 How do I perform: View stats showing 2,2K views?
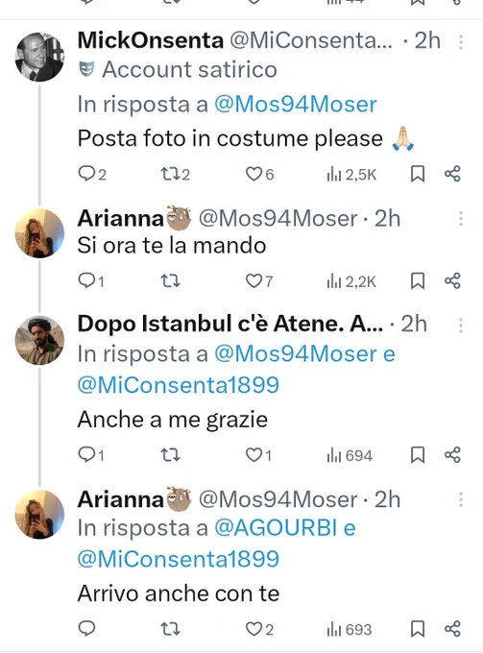(x=351, y=282)
